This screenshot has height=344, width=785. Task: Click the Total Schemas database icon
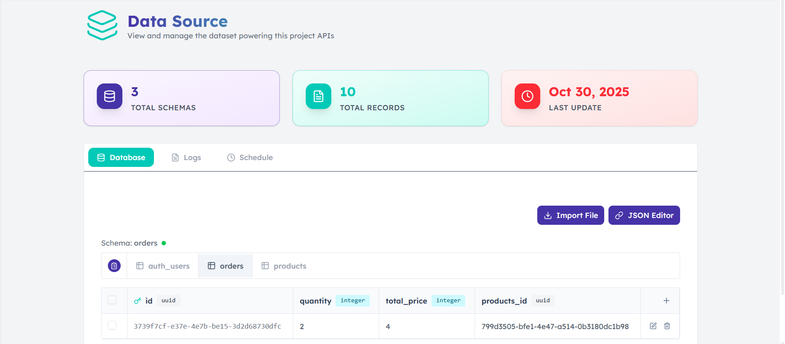pos(110,96)
